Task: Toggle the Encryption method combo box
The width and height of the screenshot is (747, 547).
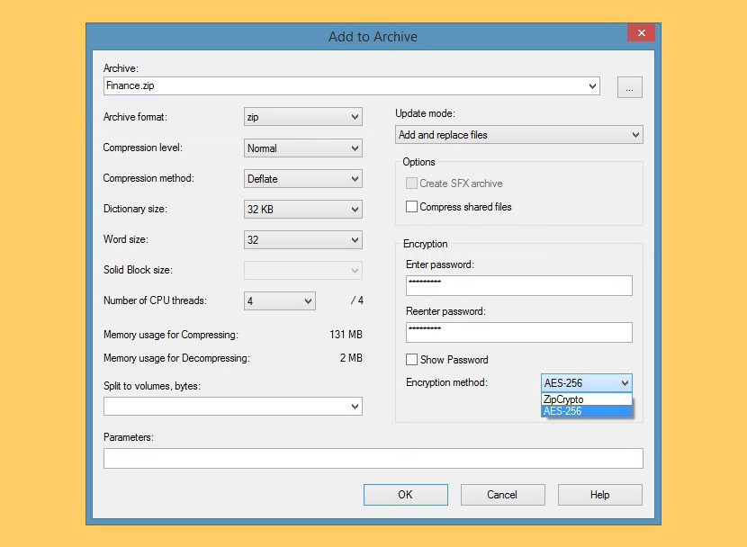Action: click(587, 382)
